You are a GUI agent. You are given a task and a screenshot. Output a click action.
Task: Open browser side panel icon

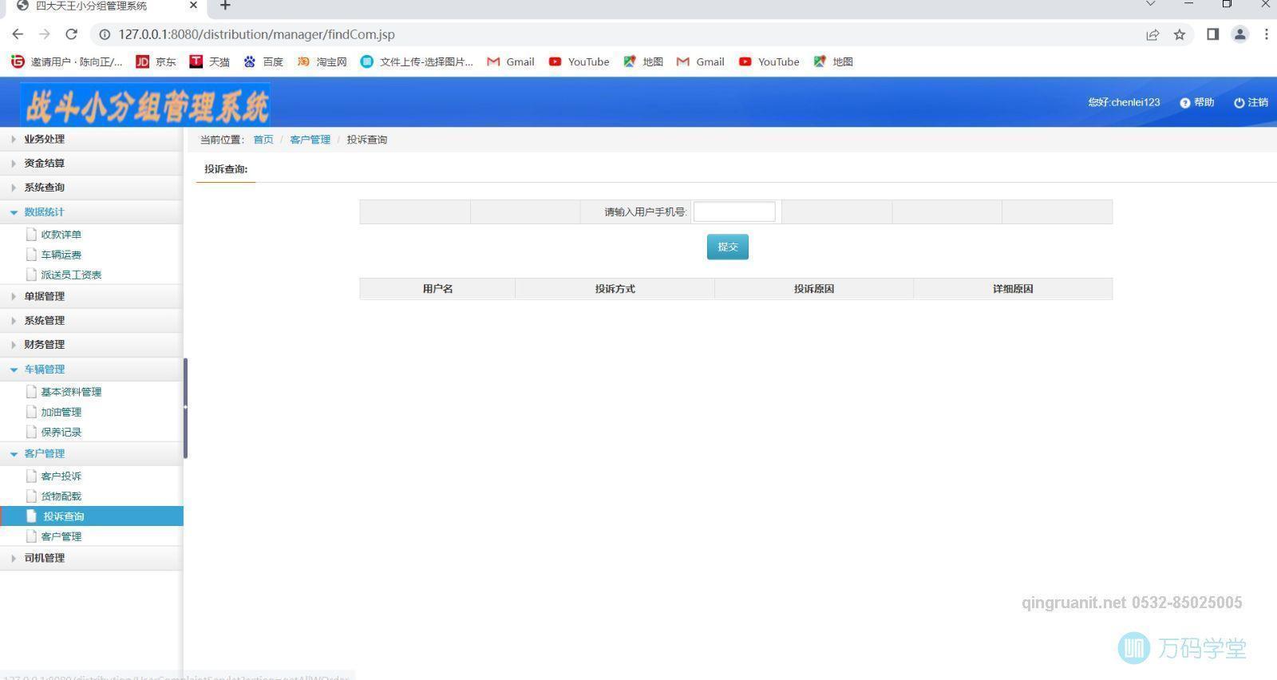pos(1212,34)
